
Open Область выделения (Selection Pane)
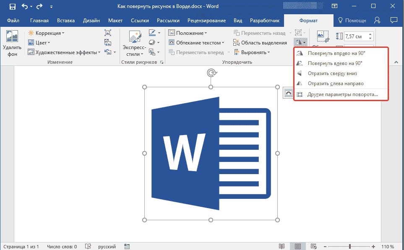pyautogui.click(x=260, y=42)
